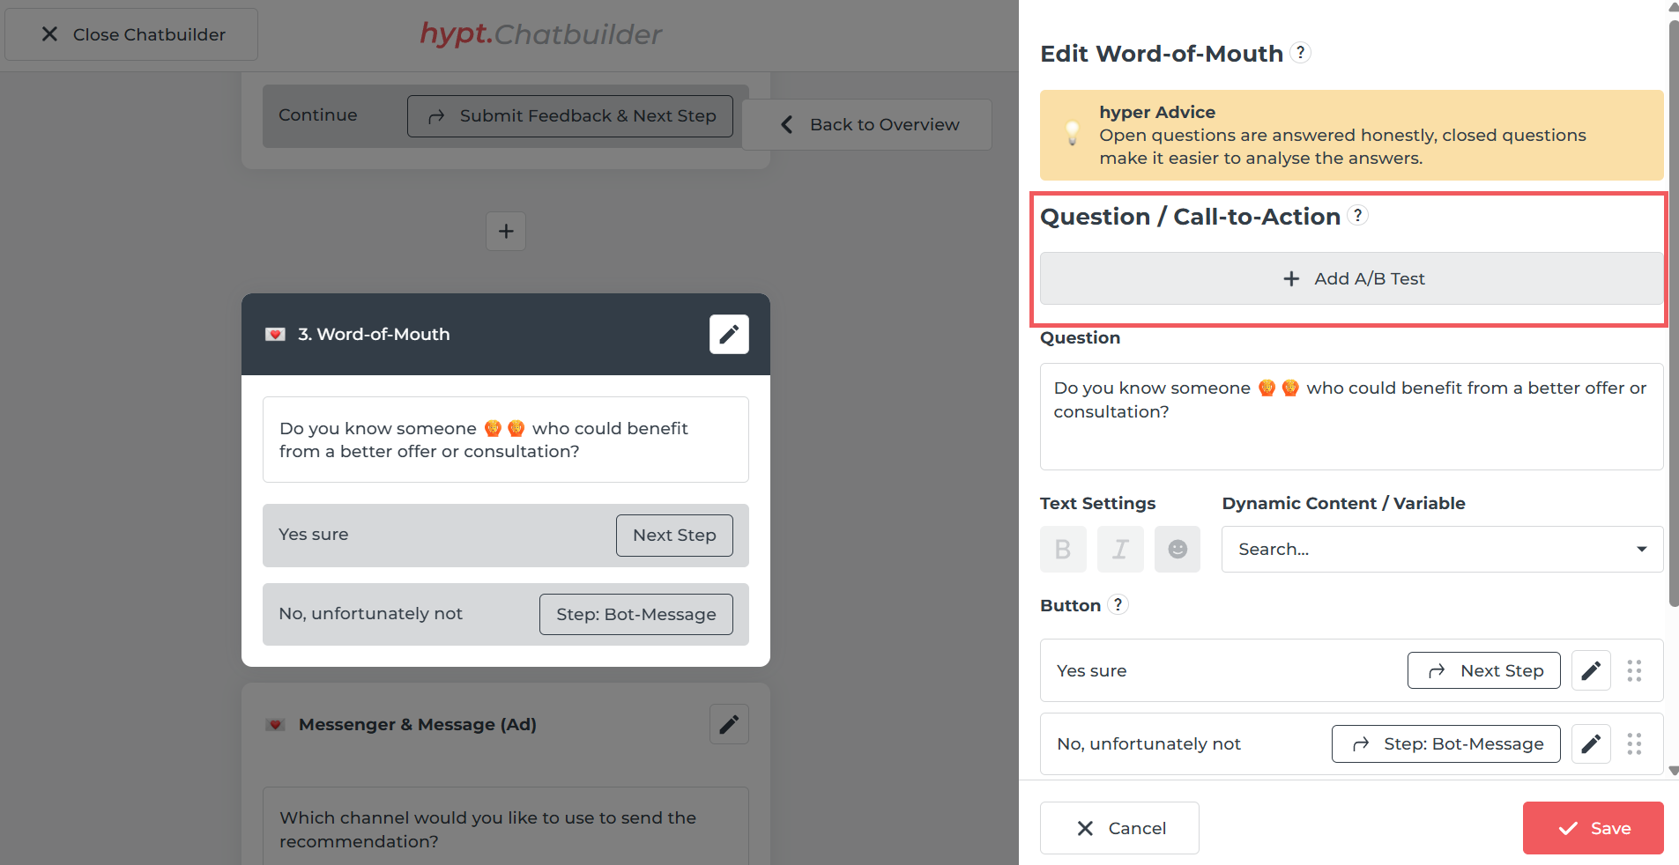1679x865 pixels.
Task: Click Next Step target in side panel
Action: tap(1483, 670)
